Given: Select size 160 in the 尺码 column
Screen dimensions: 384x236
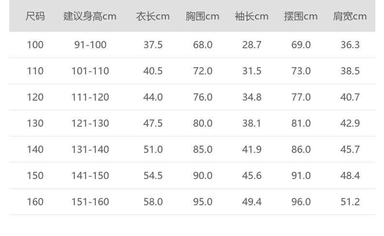Looking at the screenshot, I should pyautogui.click(x=35, y=201).
